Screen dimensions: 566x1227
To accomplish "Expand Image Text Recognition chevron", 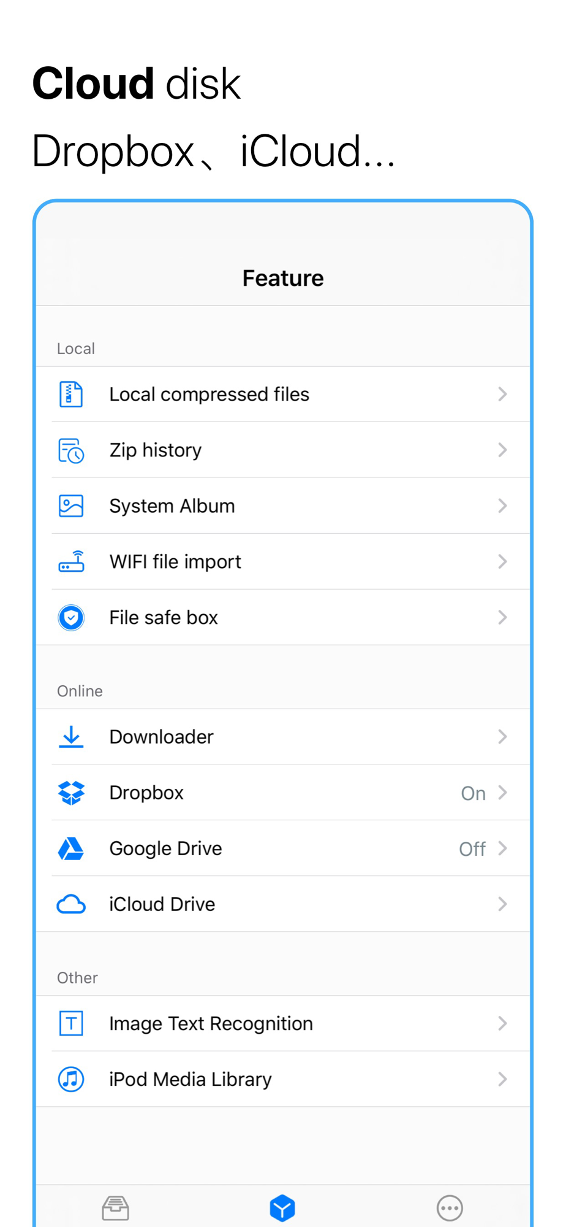I will pyautogui.click(x=502, y=1023).
